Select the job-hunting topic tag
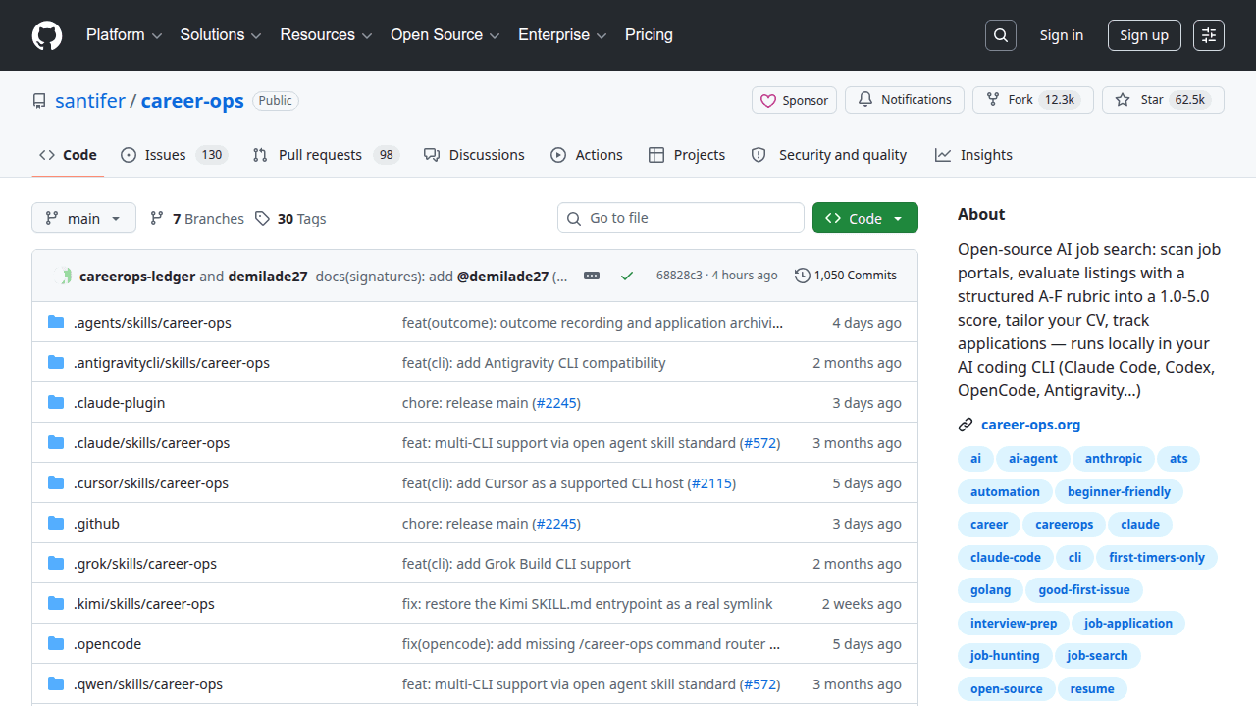The height and width of the screenshot is (706, 1256). pyautogui.click(x=1005, y=656)
